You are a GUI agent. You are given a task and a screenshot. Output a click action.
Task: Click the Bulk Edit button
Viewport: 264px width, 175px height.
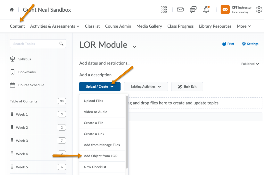click(x=187, y=87)
